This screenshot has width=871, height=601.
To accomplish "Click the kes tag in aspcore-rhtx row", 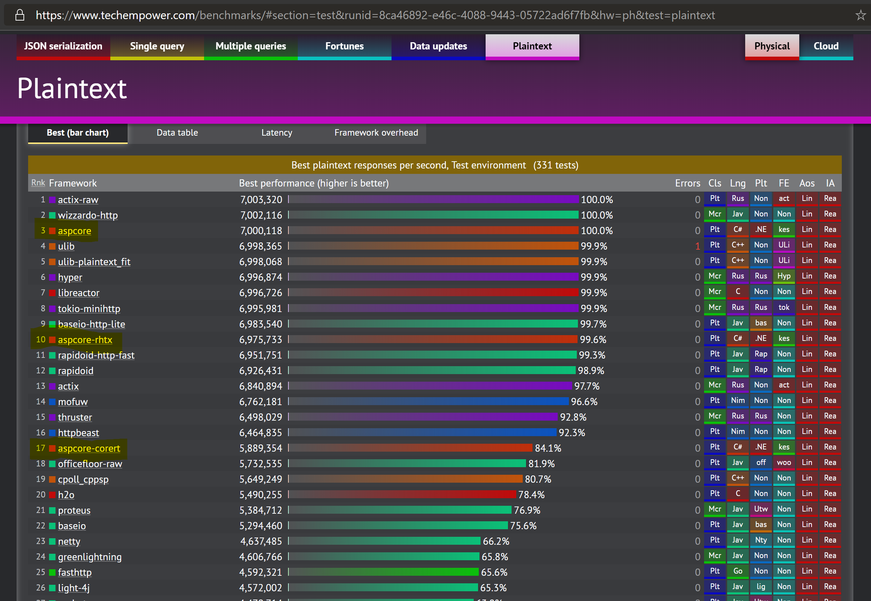I will click(784, 338).
